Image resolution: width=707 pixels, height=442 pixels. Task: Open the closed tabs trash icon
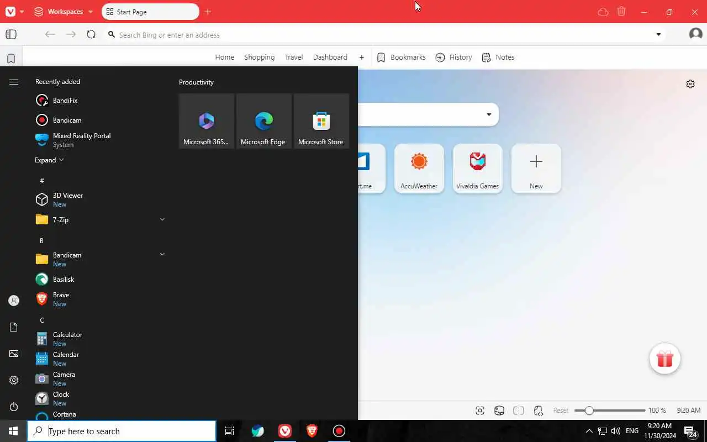(621, 12)
